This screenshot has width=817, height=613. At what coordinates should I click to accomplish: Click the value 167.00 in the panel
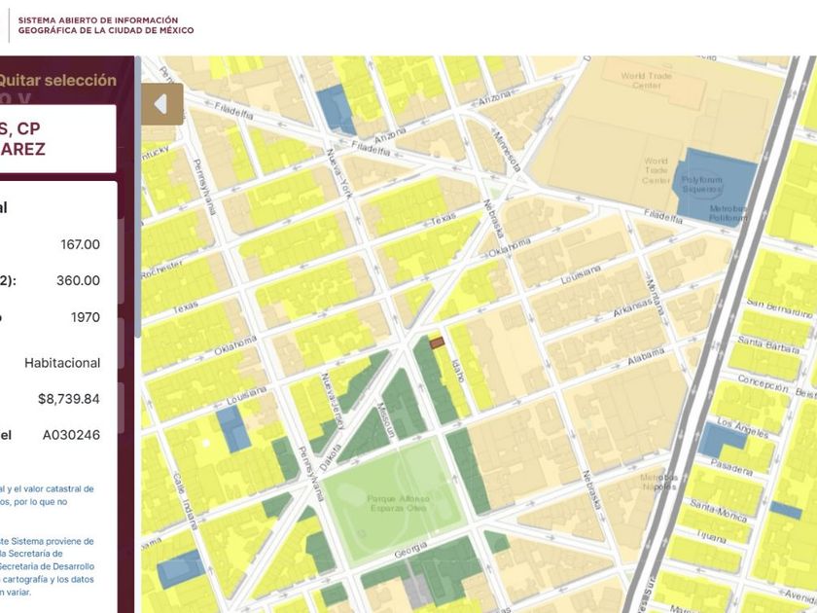[80, 244]
